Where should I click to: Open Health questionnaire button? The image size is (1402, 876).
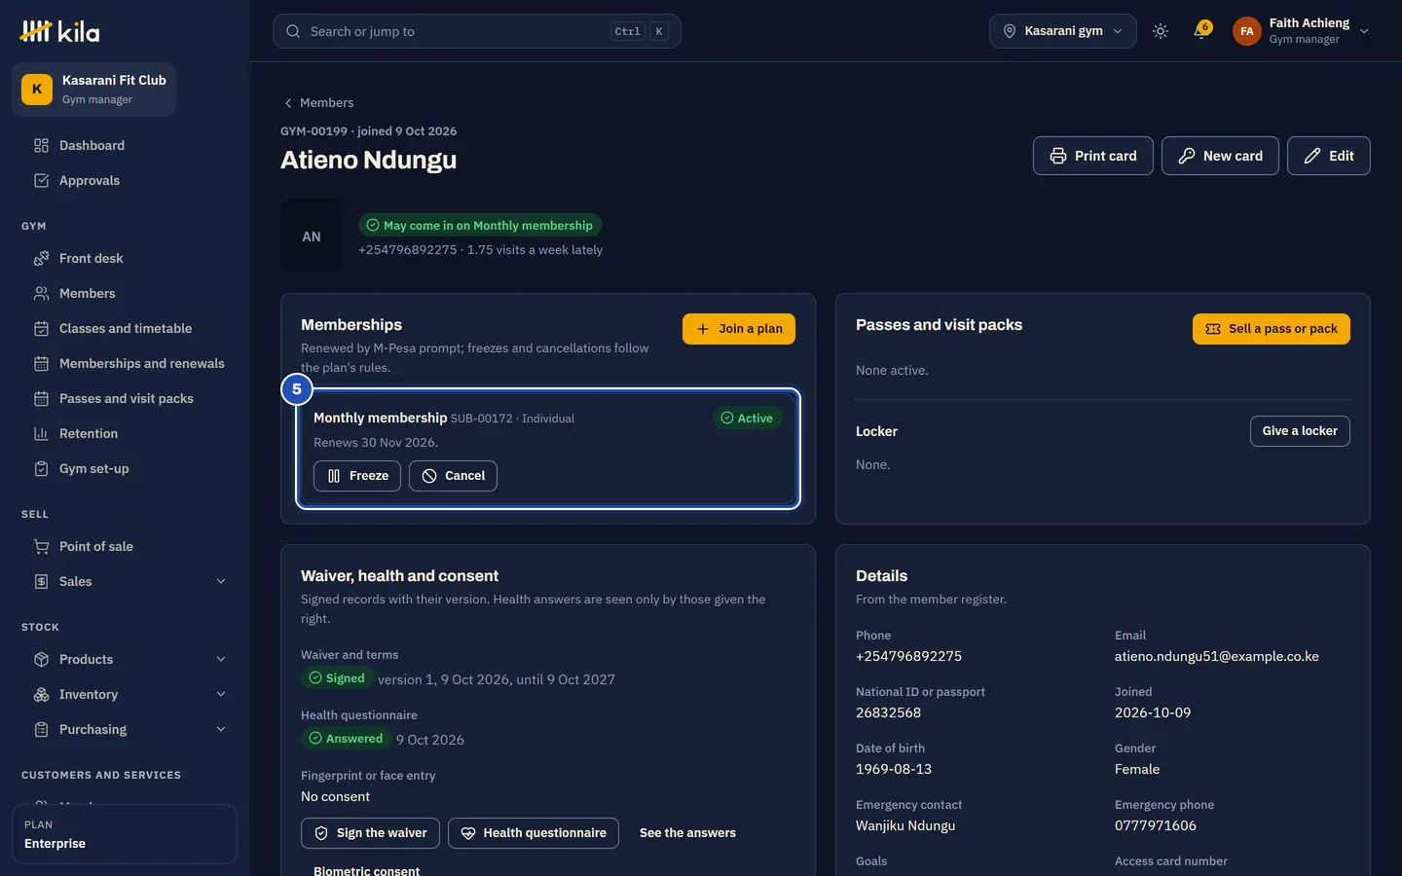tap(534, 833)
